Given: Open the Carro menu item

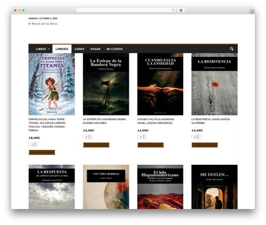Looking at the screenshot, I should 79,49.
